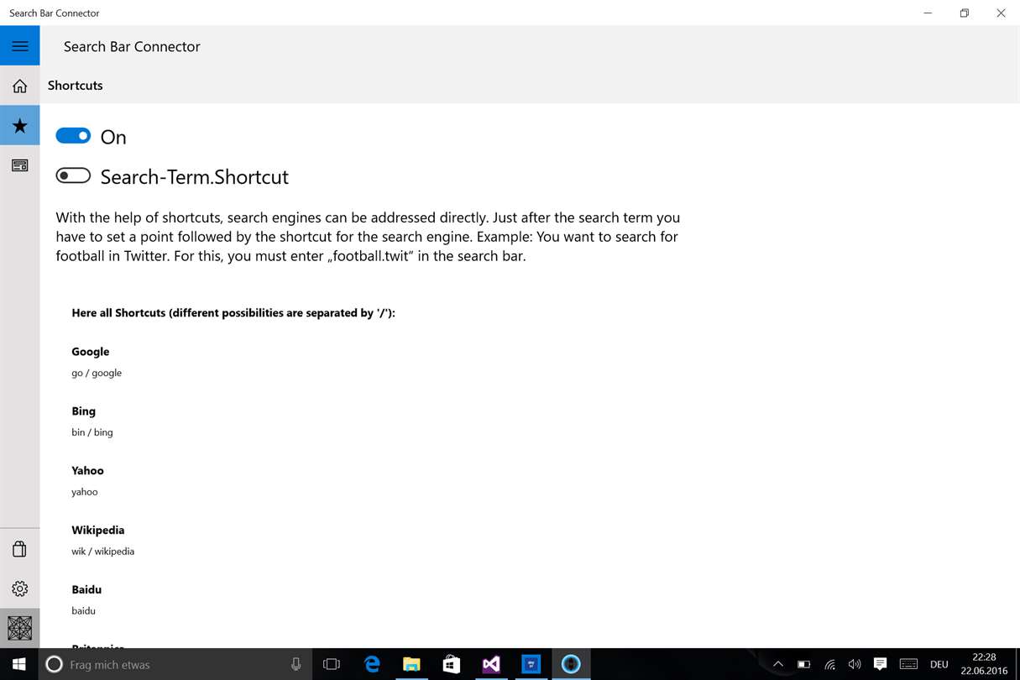Viewport: 1020px width, 680px height.
Task: Select the star Shortcuts sidebar icon
Action: click(x=20, y=126)
